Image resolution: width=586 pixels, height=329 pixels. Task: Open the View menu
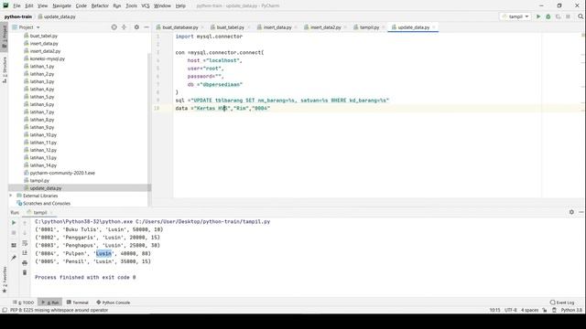pyautogui.click(x=43, y=5)
